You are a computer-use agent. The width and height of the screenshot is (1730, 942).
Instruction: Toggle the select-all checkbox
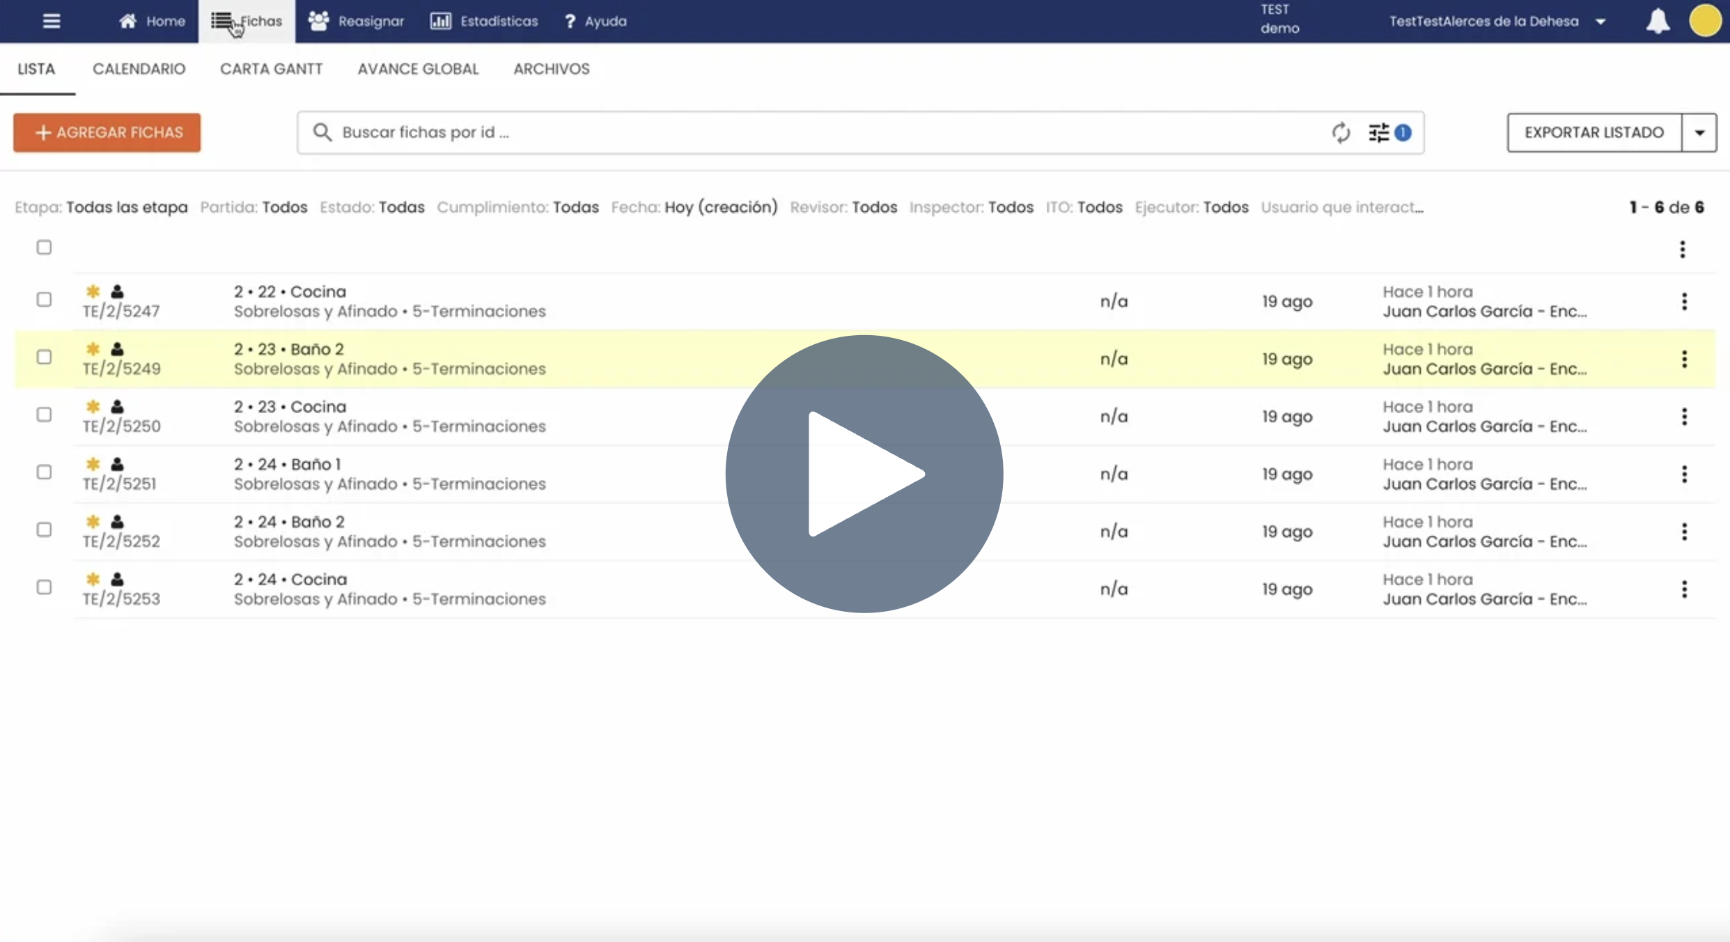pyautogui.click(x=44, y=247)
